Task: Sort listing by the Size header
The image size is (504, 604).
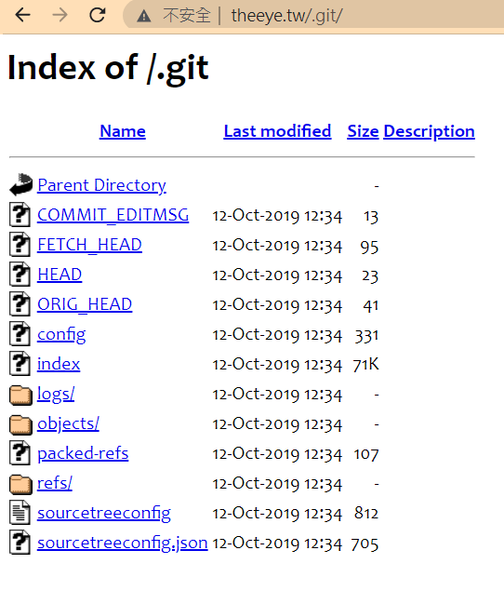Action: tap(363, 131)
